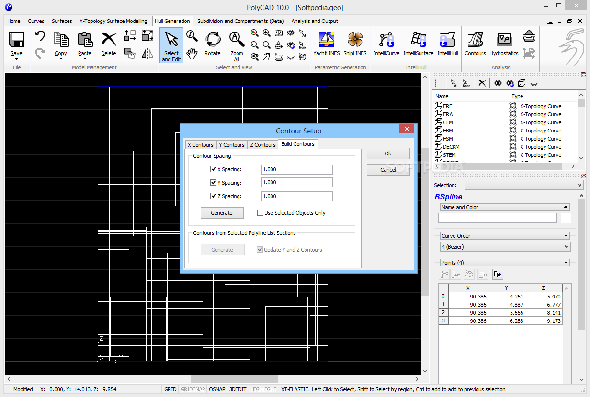The image size is (590, 397).
Task: Undo the last action with the Undo arrow
Action: coord(40,36)
